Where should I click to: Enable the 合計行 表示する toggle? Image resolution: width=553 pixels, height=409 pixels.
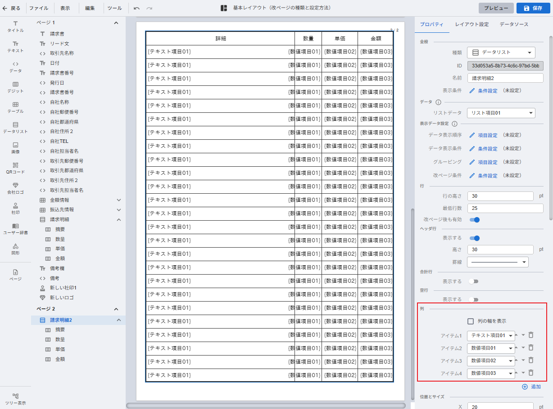pos(473,281)
